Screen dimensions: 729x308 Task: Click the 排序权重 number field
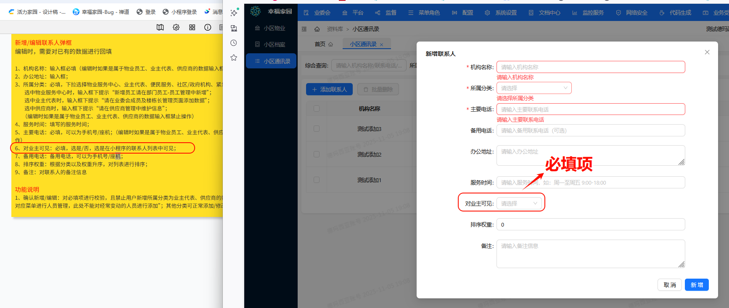(591, 224)
